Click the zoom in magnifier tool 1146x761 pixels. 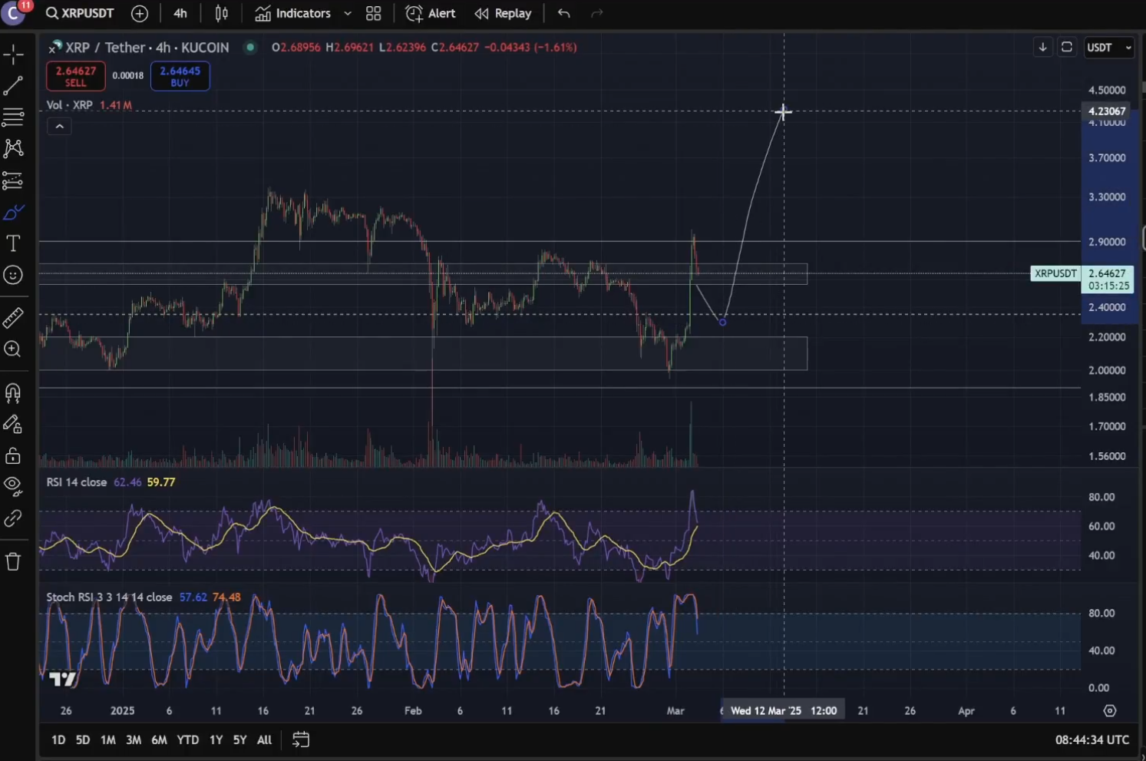[13, 349]
